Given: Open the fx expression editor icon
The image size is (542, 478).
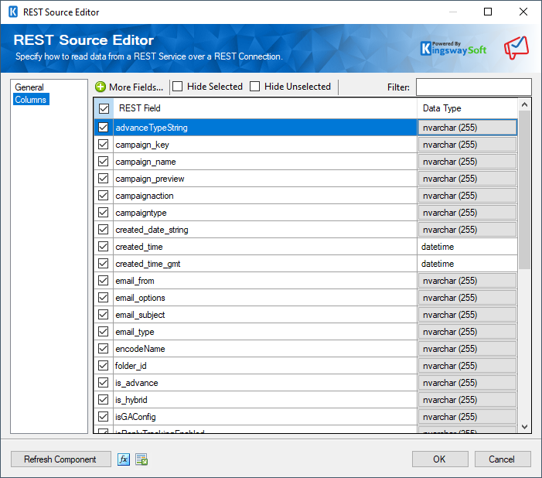Looking at the screenshot, I should point(124,459).
